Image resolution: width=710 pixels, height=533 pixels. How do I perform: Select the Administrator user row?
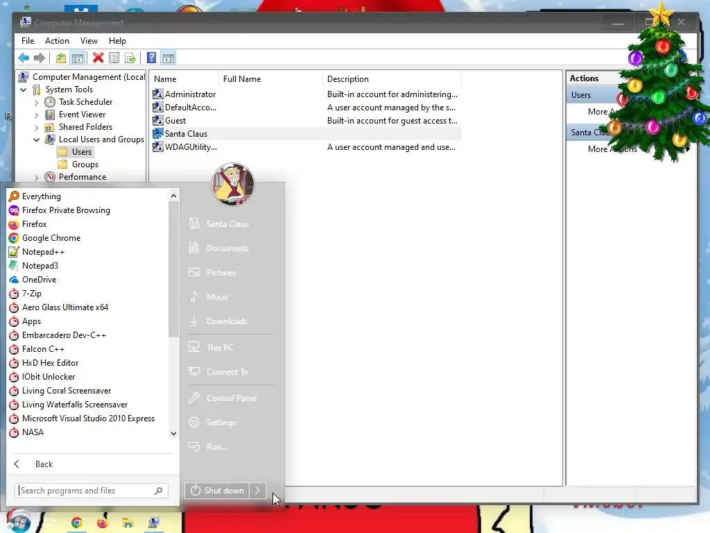click(306, 94)
